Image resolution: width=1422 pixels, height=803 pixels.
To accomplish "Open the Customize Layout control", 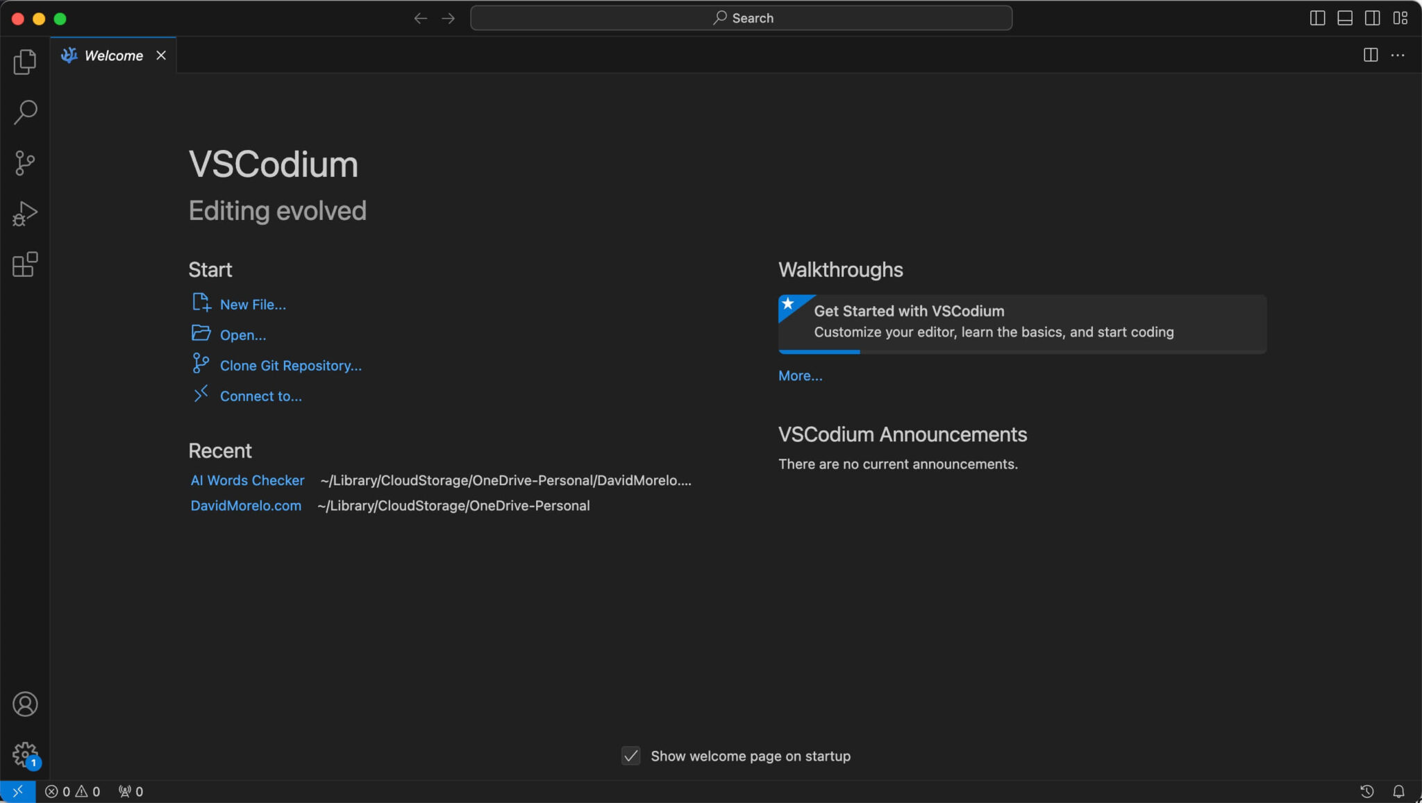I will pyautogui.click(x=1401, y=18).
